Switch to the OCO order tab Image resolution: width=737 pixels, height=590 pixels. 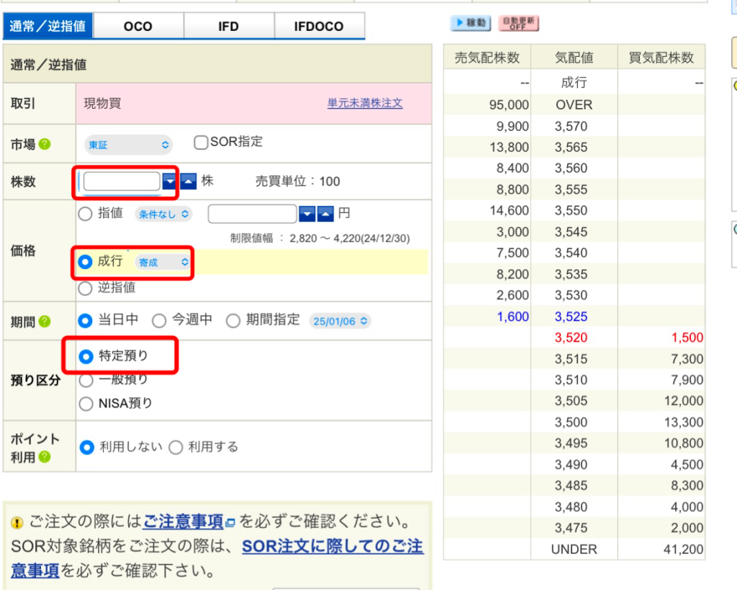click(x=137, y=27)
